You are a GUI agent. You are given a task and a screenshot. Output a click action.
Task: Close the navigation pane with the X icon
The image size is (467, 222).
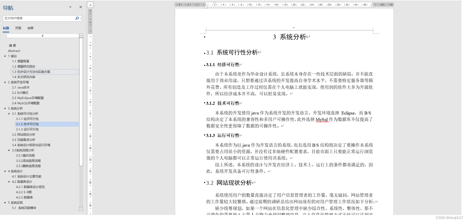81,7
